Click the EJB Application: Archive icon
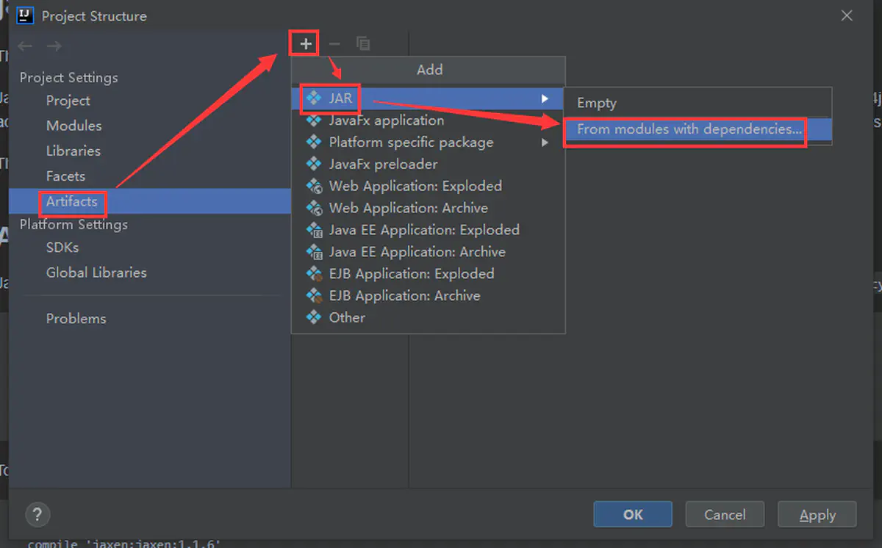The image size is (882, 548). pyautogui.click(x=315, y=296)
